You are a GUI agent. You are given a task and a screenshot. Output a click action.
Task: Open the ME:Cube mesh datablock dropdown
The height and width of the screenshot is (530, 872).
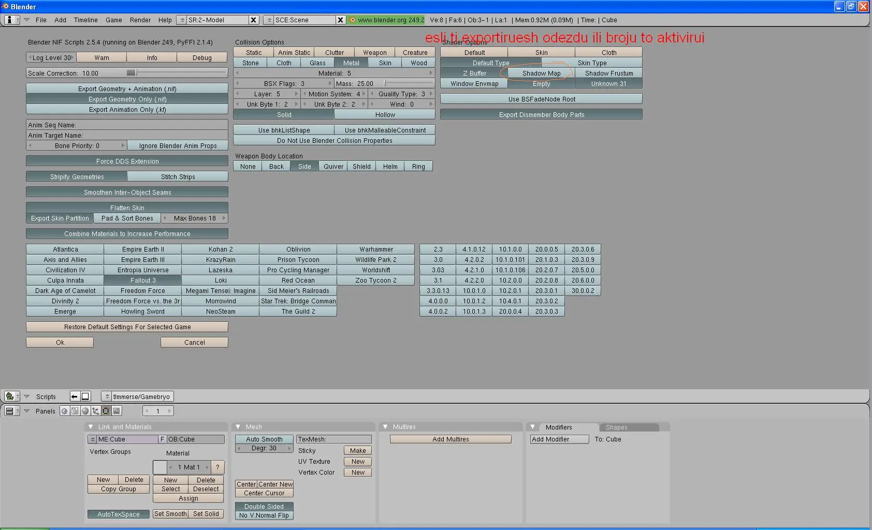coord(92,439)
